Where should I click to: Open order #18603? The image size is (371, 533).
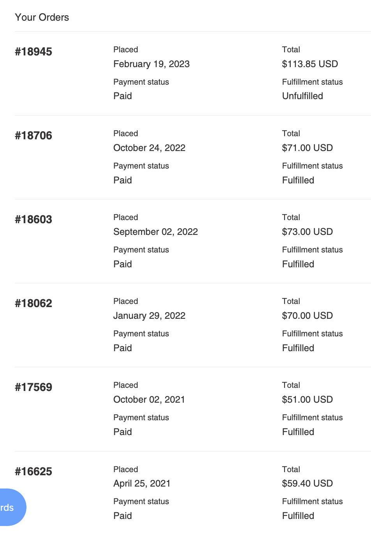pos(34,220)
